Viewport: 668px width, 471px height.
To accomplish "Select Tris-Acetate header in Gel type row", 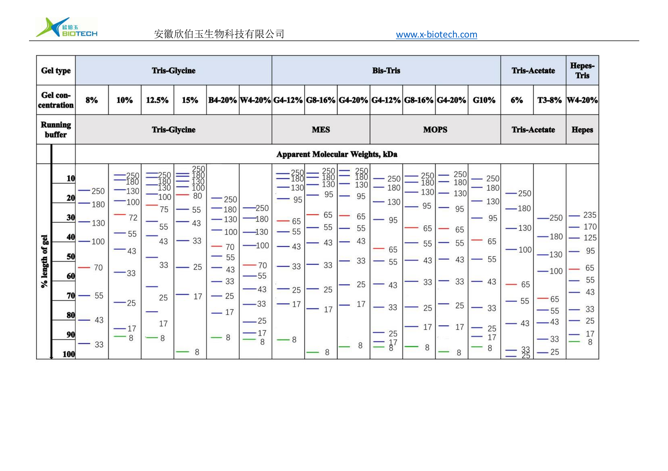I will tap(533, 71).
